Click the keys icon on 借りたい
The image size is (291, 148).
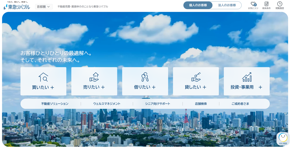pos(145,77)
